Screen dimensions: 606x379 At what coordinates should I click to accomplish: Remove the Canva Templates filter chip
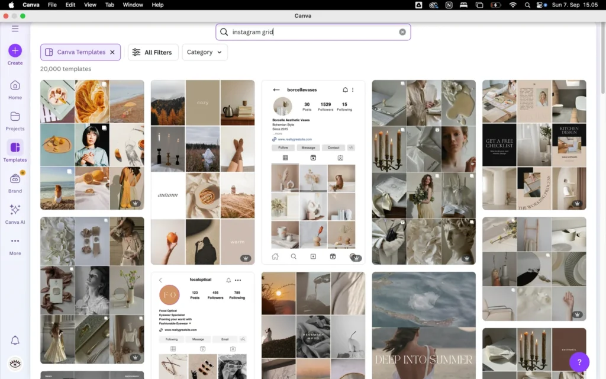pos(112,52)
